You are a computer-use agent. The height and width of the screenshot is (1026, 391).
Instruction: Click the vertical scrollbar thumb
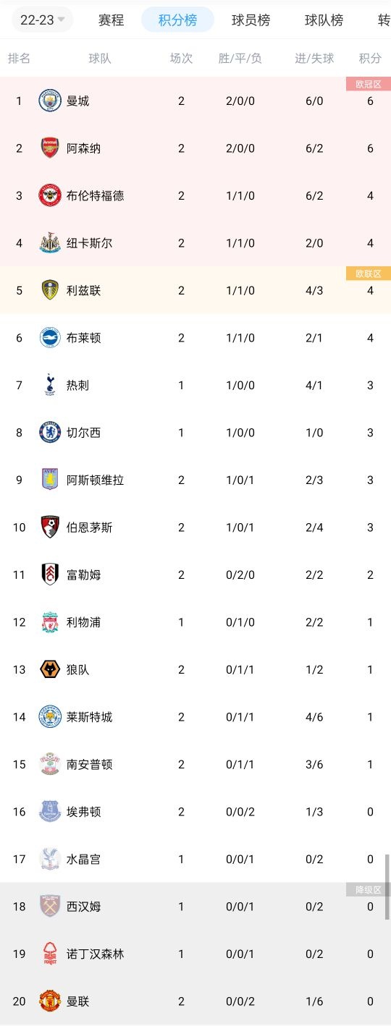tap(387, 876)
